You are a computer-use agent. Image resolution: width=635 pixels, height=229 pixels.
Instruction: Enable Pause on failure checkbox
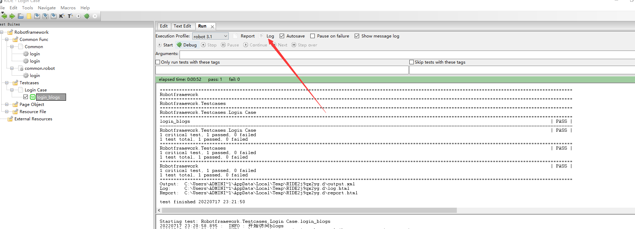point(313,36)
